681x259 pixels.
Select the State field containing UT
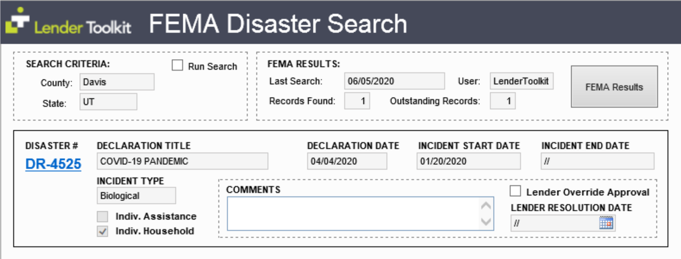click(108, 102)
